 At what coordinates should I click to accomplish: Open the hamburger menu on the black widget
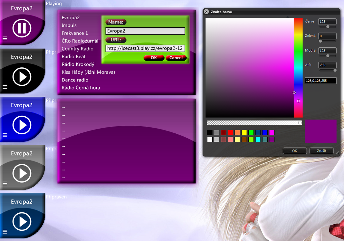(x=5, y=87)
